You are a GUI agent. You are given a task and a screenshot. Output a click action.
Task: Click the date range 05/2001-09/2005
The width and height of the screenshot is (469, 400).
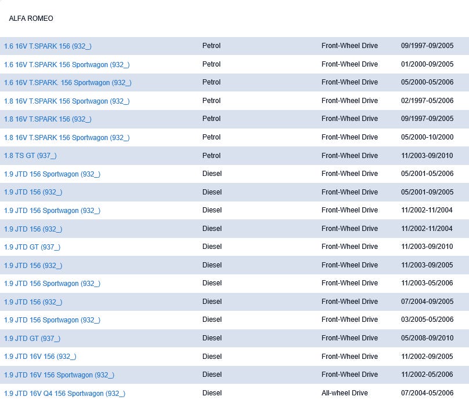tap(427, 192)
